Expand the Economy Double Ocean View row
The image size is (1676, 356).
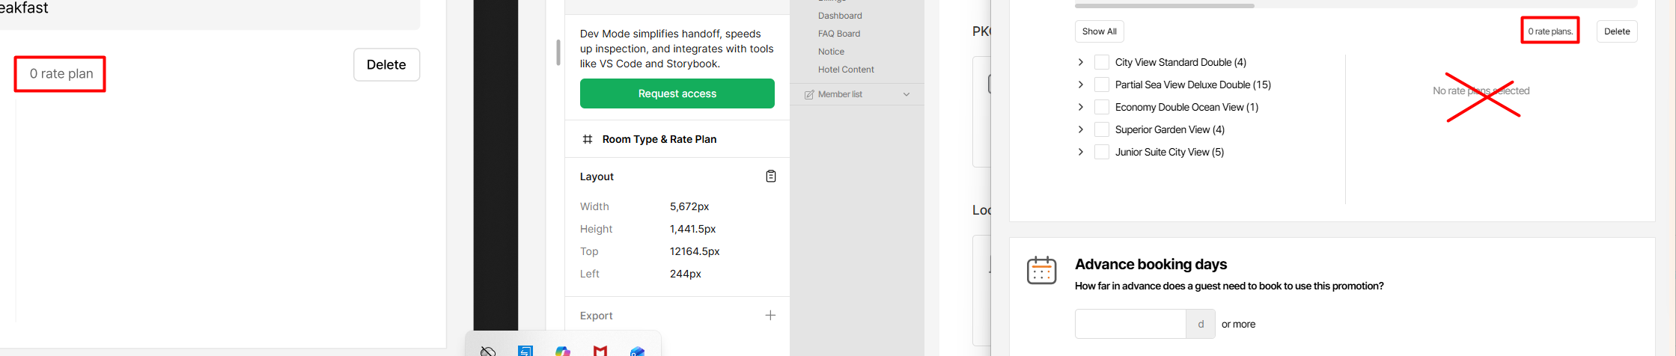tap(1080, 107)
